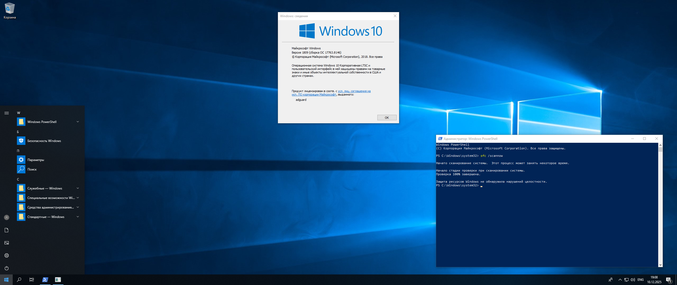
Task: Click the PowerShell taskbar icon
Action: (45, 280)
